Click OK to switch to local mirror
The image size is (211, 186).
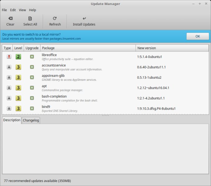(x=197, y=36)
